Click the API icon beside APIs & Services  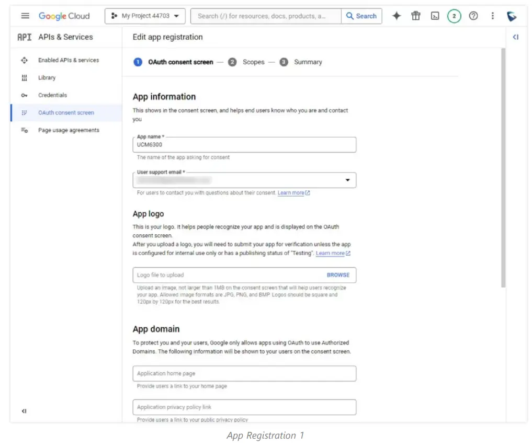[25, 37]
